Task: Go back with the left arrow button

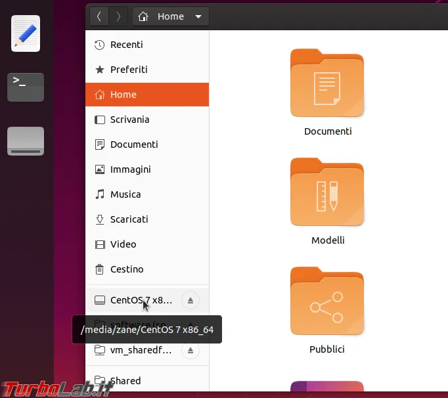Action: click(99, 16)
